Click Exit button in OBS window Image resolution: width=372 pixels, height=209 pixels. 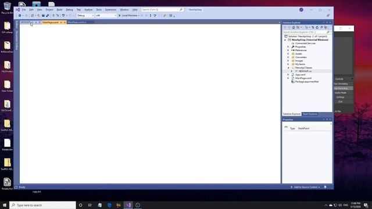coord(344,102)
